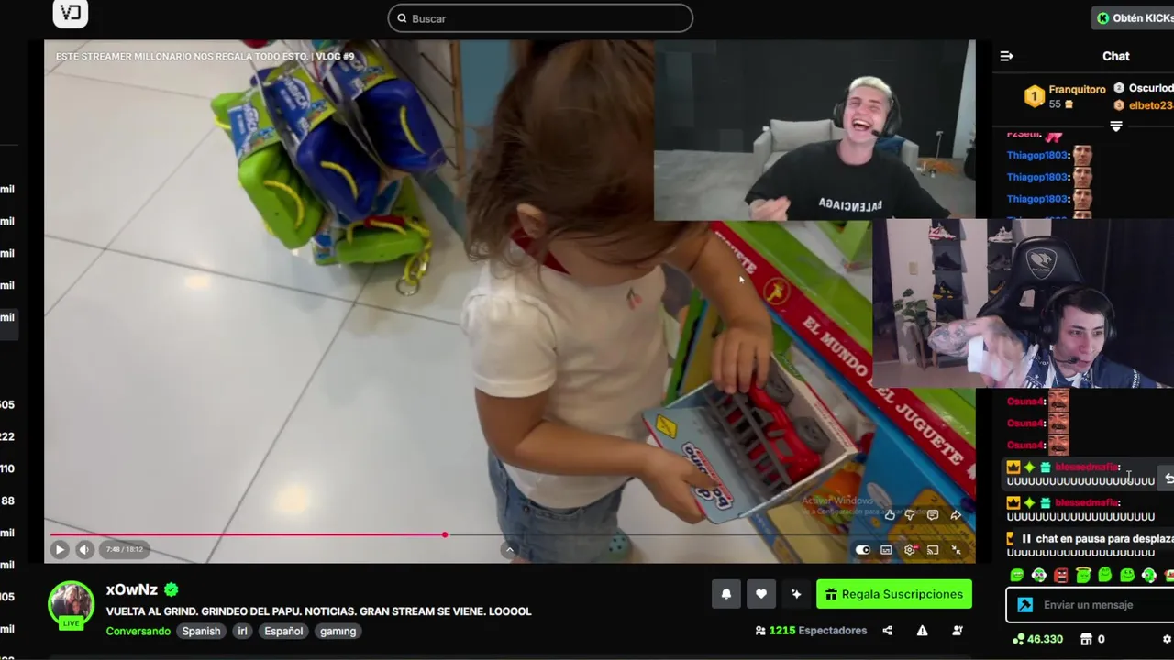This screenshot has width=1174, height=660.
Task: Open the xOwNz channel avatar
Action: pyautogui.click(x=71, y=605)
